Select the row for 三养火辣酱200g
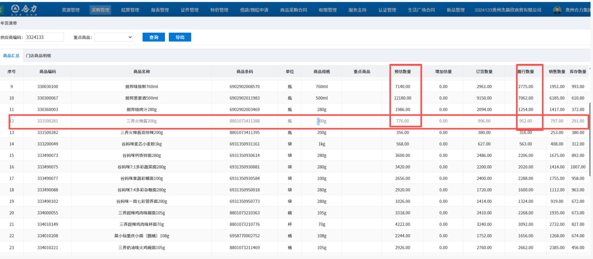593x259 pixels. coord(142,121)
